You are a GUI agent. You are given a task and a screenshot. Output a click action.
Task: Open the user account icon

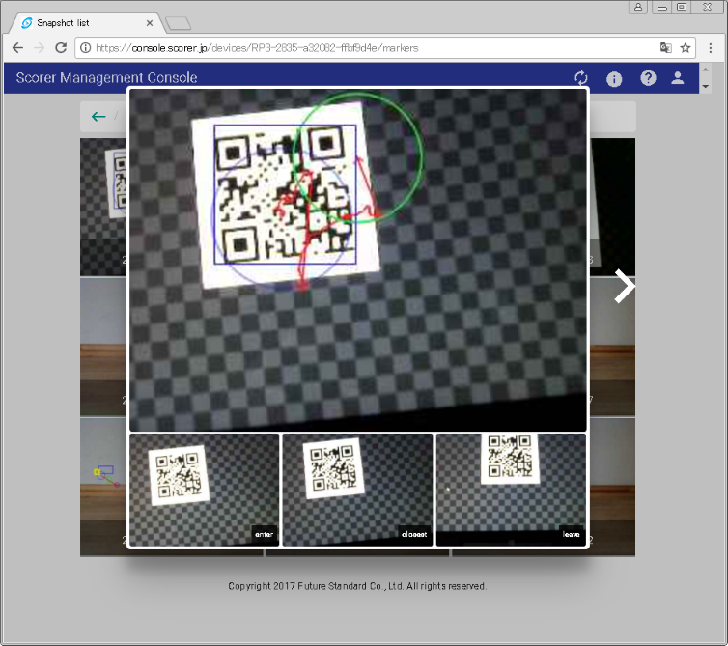678,77
